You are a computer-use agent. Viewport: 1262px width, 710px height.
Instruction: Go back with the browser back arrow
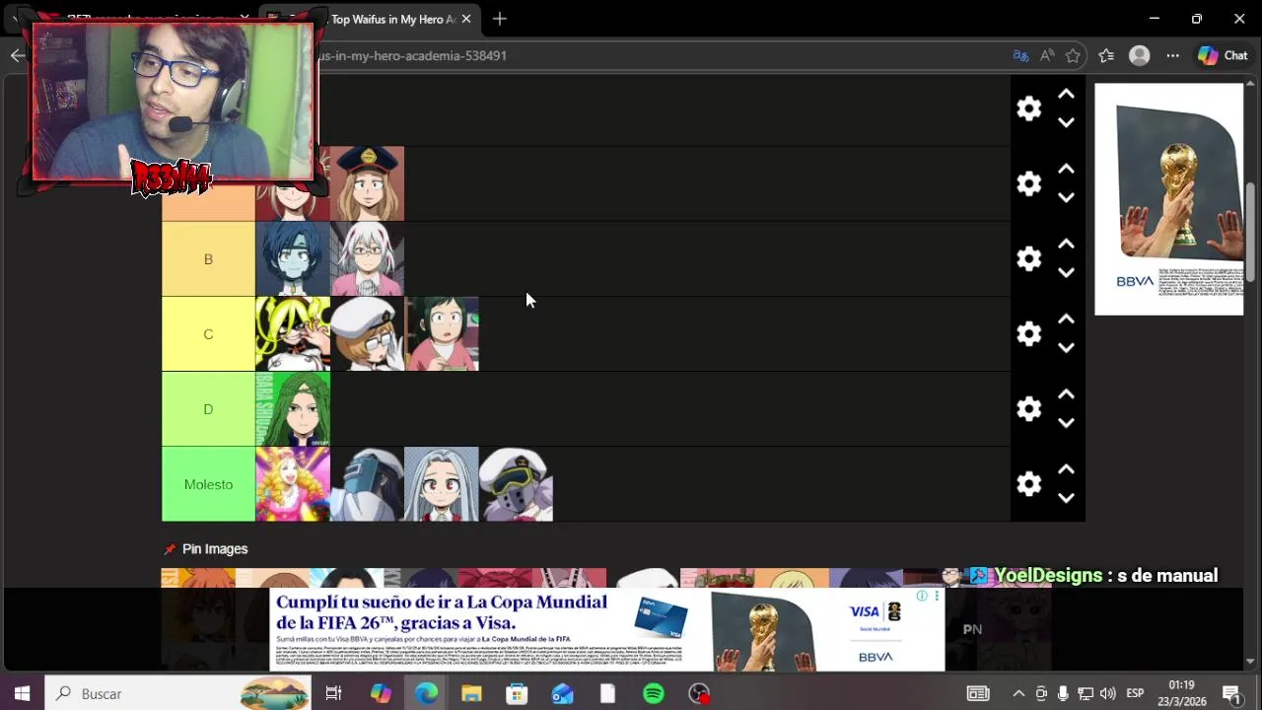(x=18, y=56)
